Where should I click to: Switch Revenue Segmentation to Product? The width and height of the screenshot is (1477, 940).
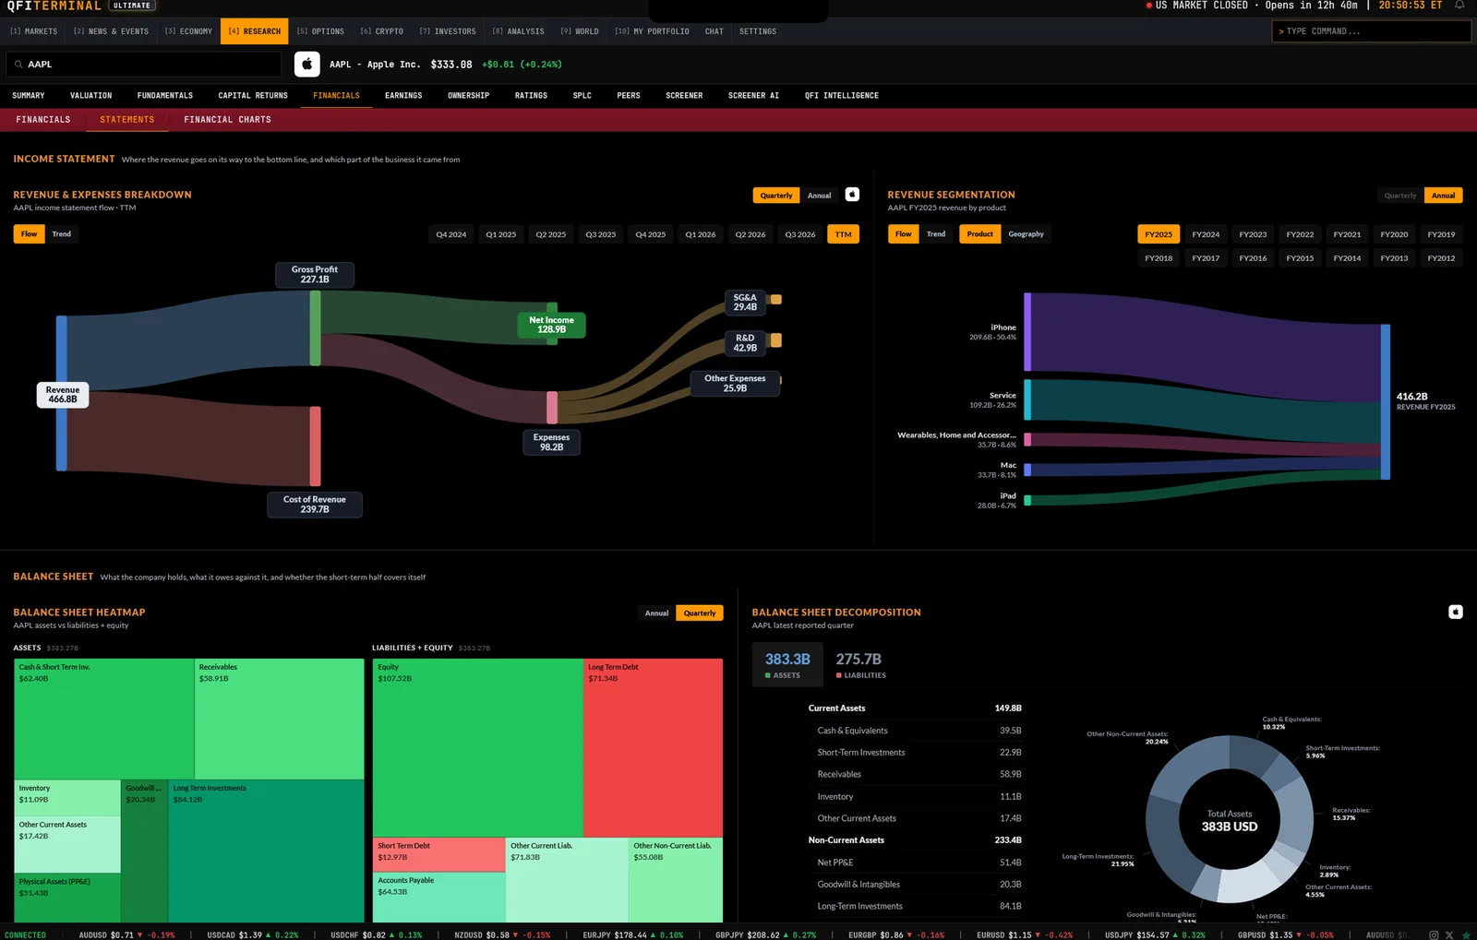[980, 234]
